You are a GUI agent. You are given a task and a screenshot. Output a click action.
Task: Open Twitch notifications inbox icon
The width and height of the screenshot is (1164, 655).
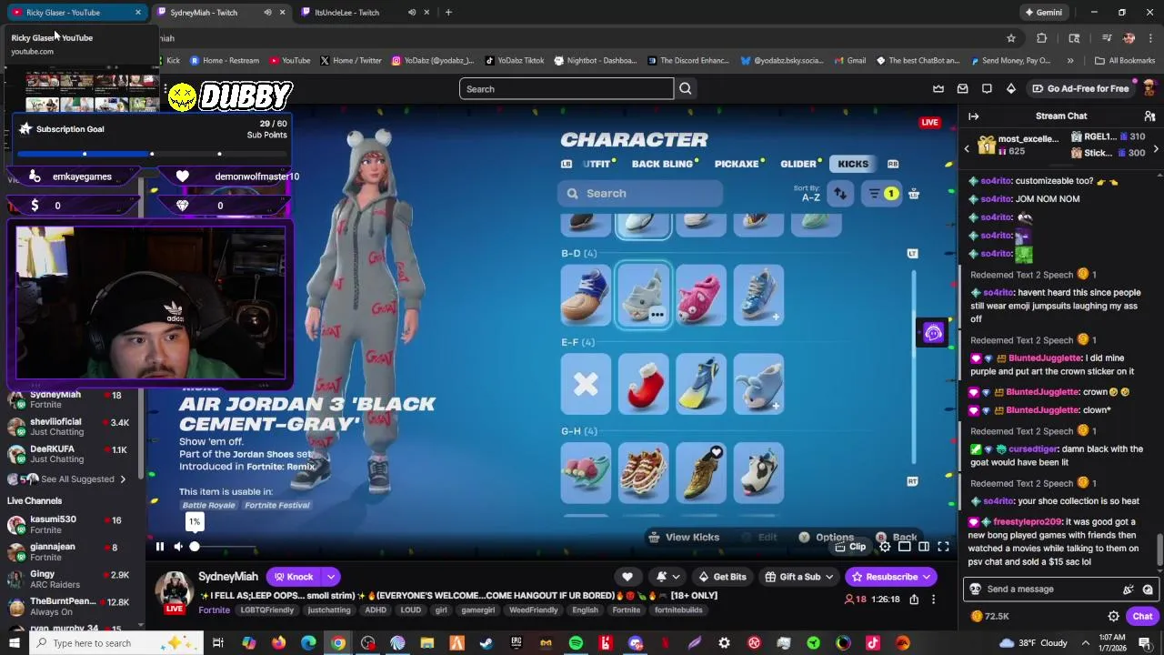click(x=962, y=88)
